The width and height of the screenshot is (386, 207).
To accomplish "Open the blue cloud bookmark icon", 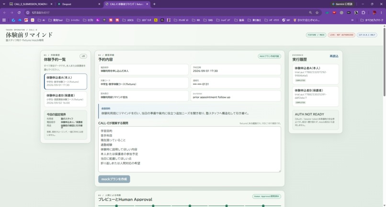I will (x=20, y=20).
